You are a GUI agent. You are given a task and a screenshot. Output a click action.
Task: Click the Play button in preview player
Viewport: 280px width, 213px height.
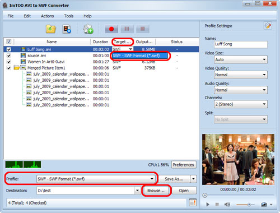tap(208, 205)
